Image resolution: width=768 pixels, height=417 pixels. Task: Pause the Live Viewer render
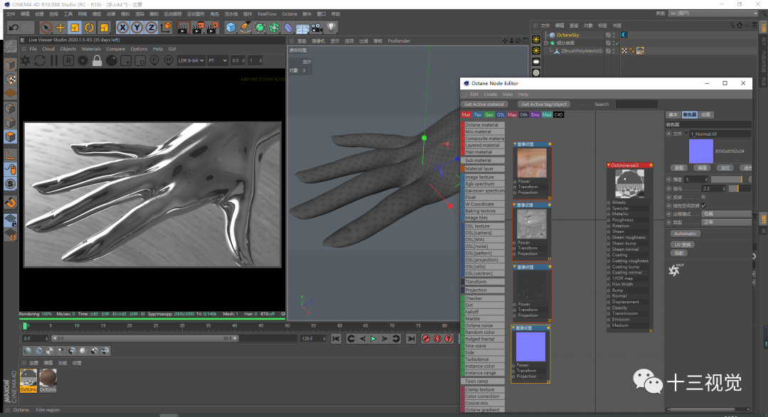coord(54,60)
